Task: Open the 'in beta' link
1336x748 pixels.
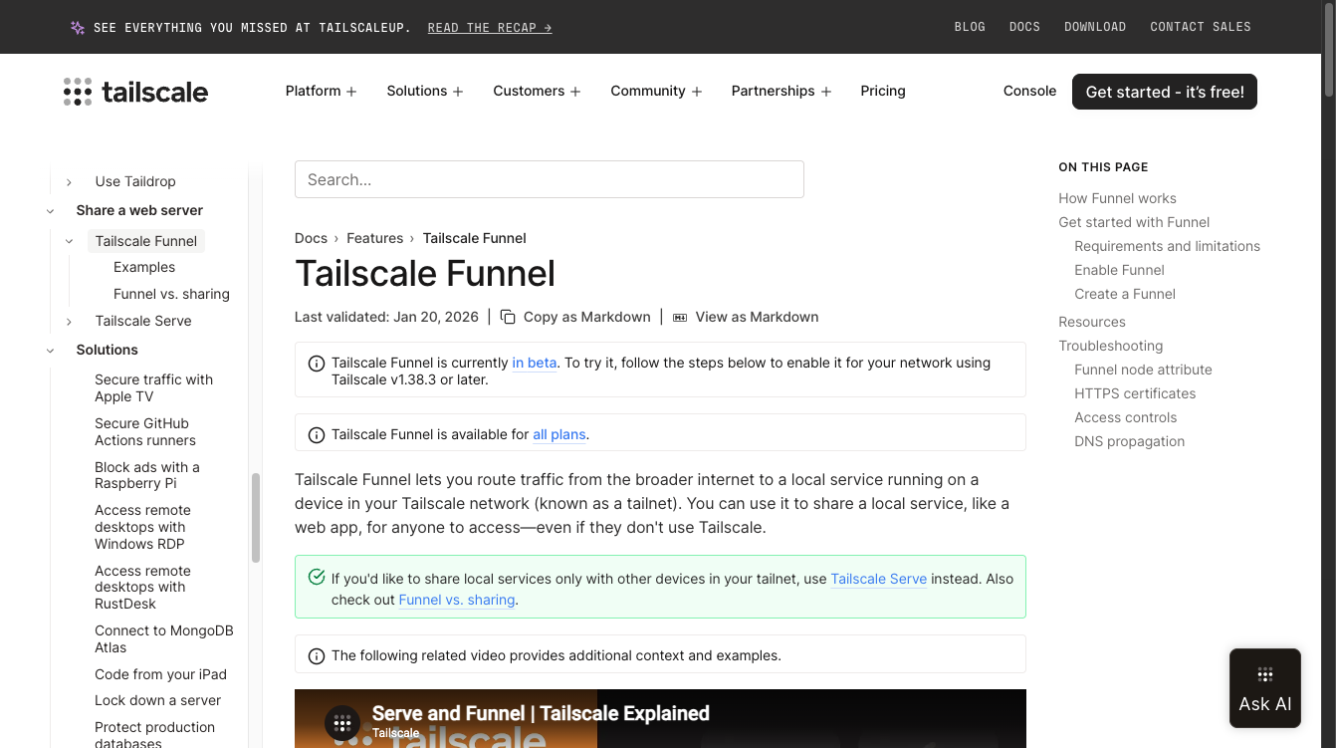Action: click(x=535, y=363)
